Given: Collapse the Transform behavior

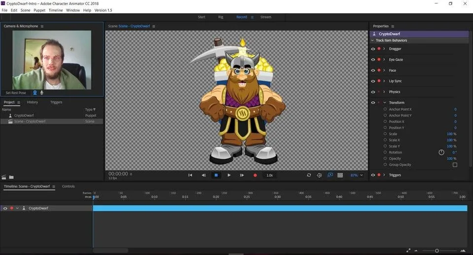Looking at the screenshot, I should pos(384,103).
